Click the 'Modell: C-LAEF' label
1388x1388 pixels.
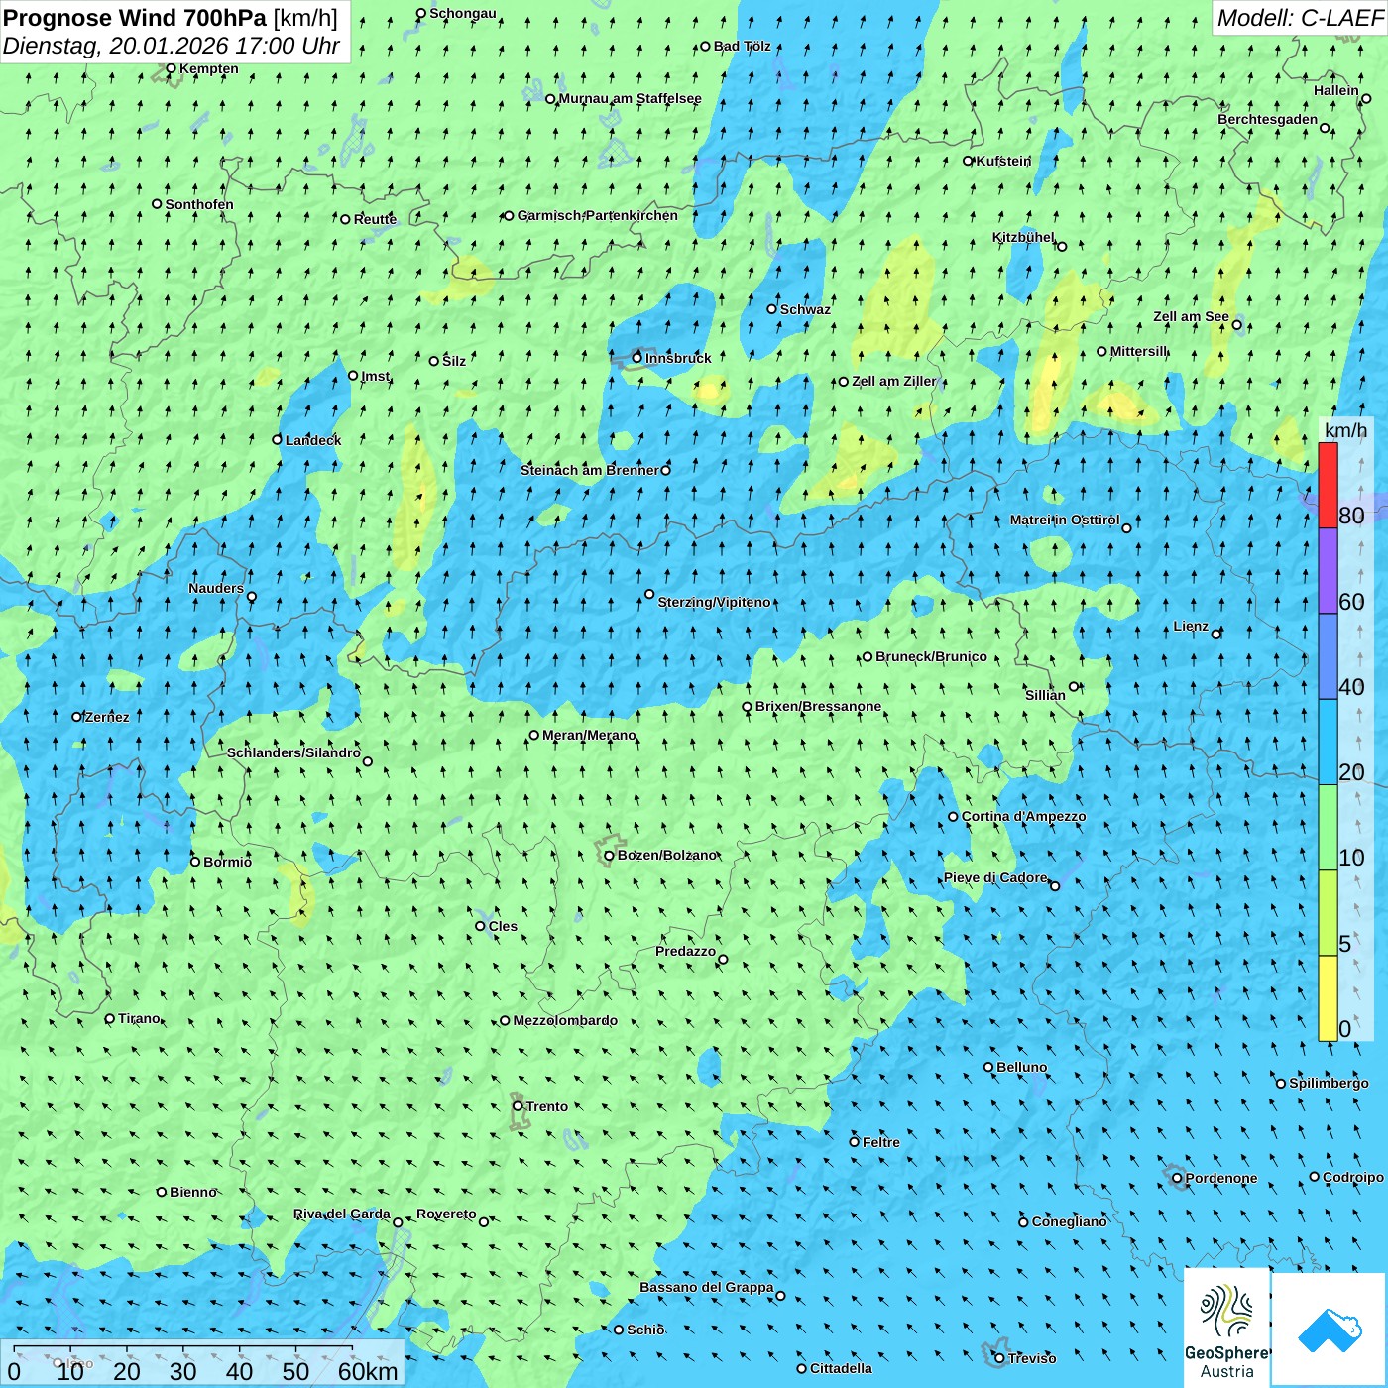(x=1300, y=18)
